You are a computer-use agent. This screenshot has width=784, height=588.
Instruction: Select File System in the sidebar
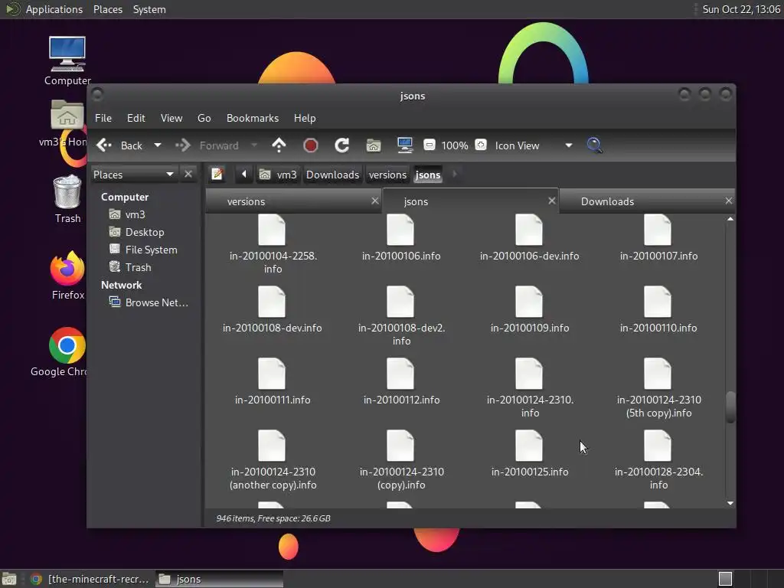(x=143, y=250)
